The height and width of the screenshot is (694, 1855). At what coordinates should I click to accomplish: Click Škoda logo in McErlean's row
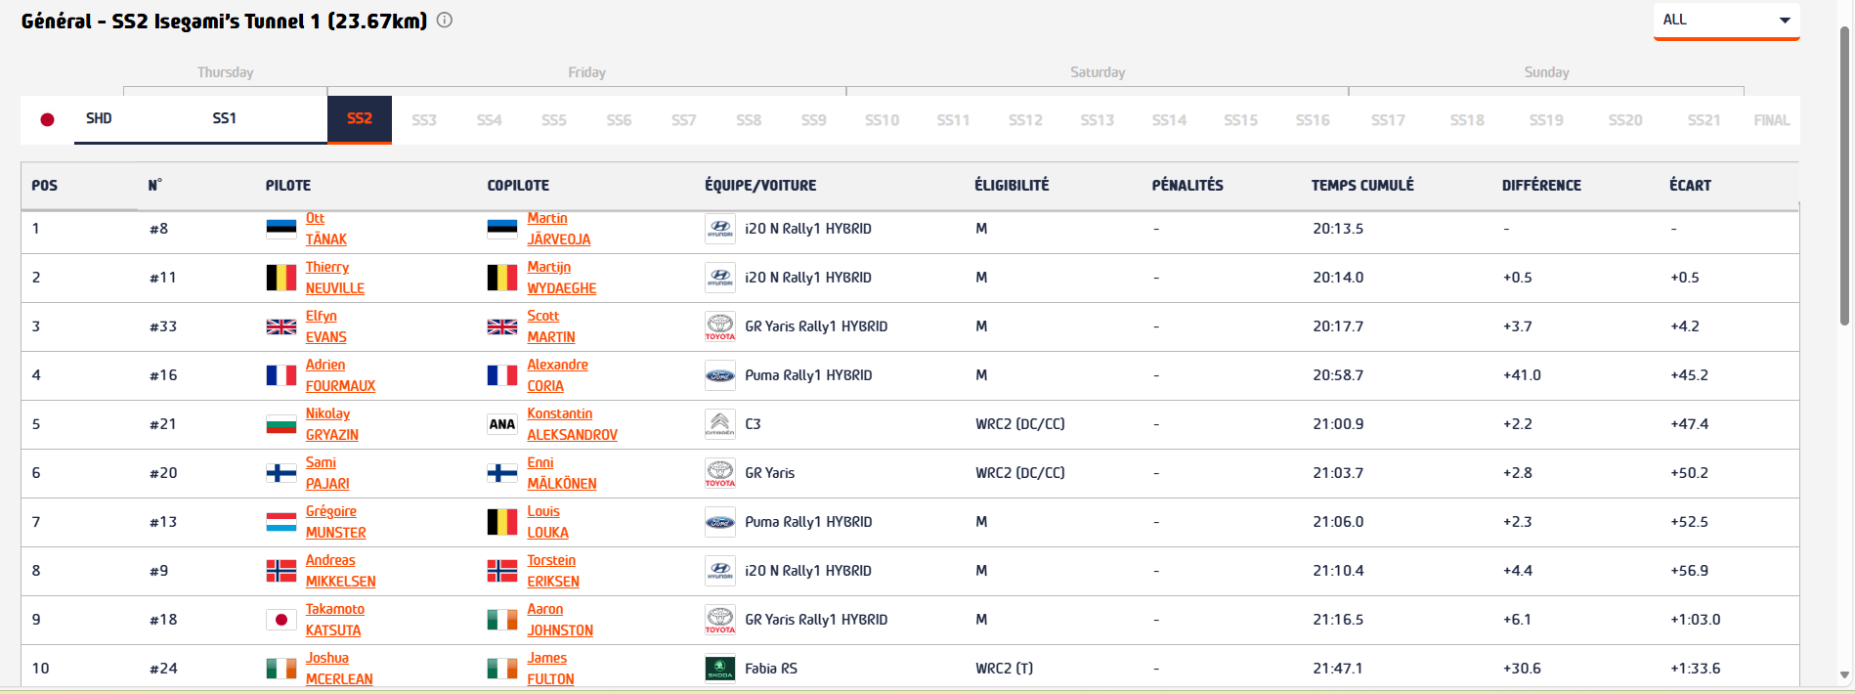point(720,669)
